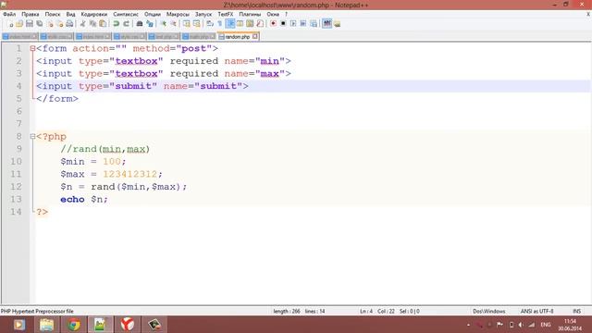
Task: Click the Save All toolbar icon
Action: (39, 24)
